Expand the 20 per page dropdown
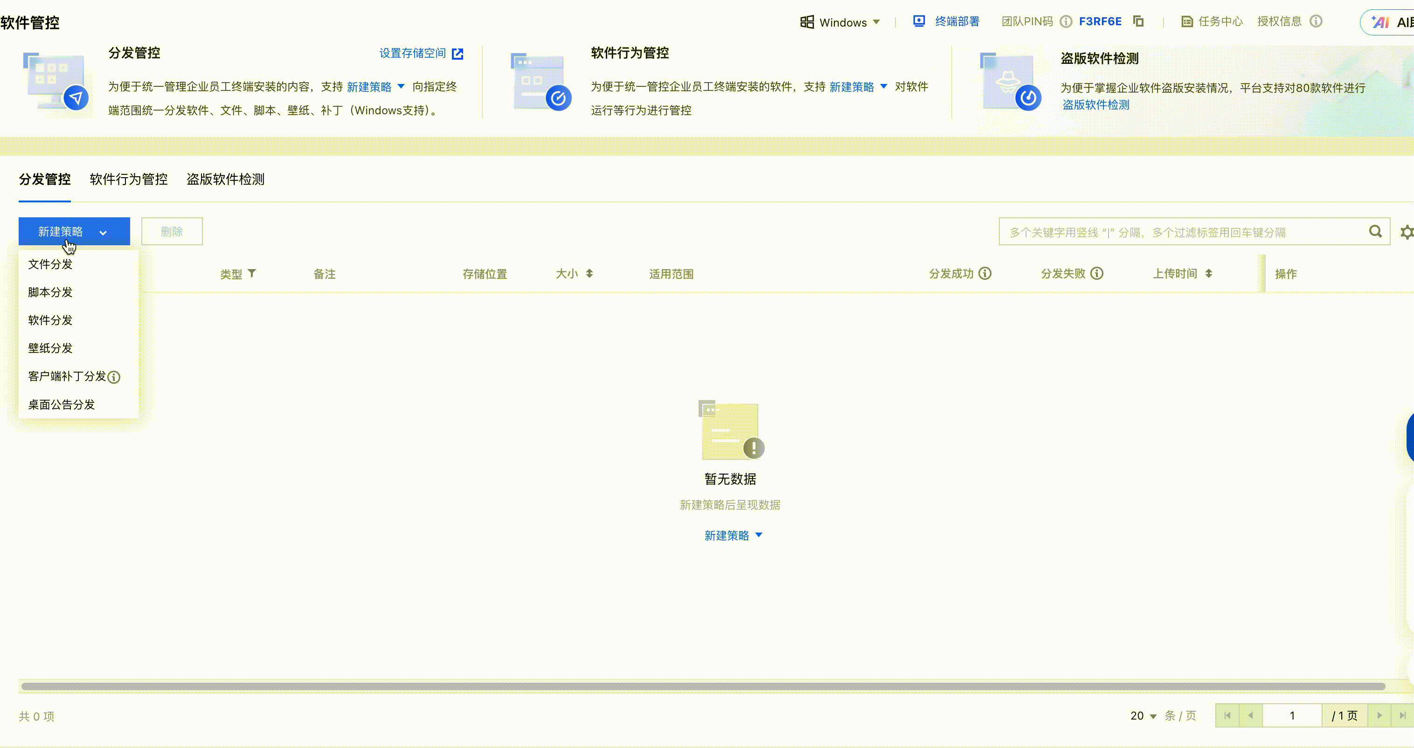Image resolution: width=1414 pixels, height=748 pixels. pos(1144,716)
